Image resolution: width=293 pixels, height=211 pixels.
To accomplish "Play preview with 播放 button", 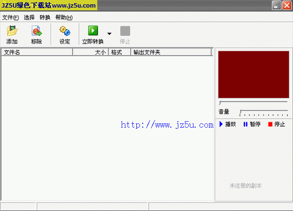I will coord(228,124).
